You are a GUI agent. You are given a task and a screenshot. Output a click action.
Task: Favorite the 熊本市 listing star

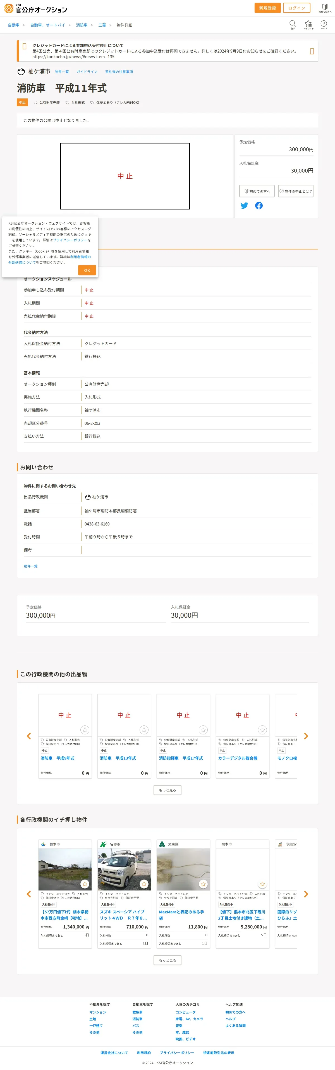262,884
